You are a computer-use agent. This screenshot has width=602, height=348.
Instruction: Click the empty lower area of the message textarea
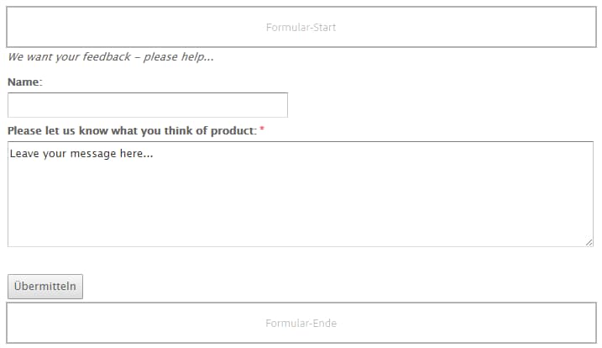pos(301,208)
